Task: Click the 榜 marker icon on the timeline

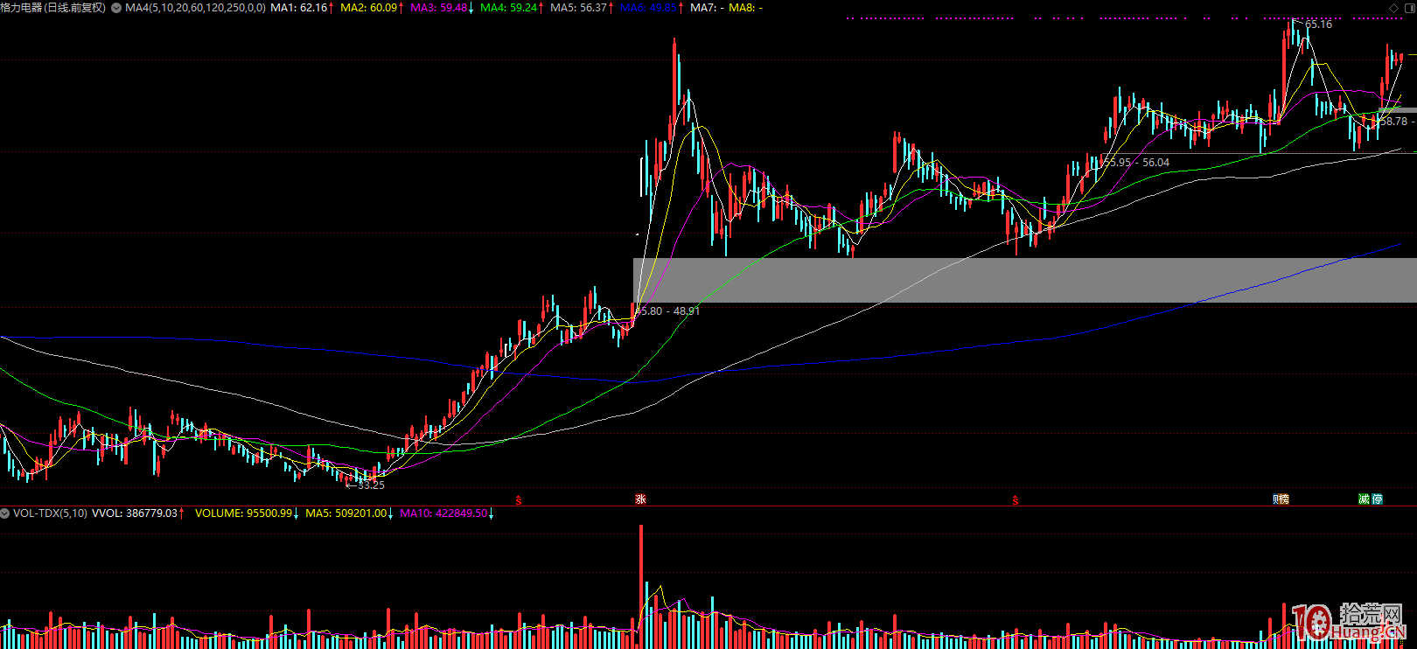Action: coord(1285,499)
